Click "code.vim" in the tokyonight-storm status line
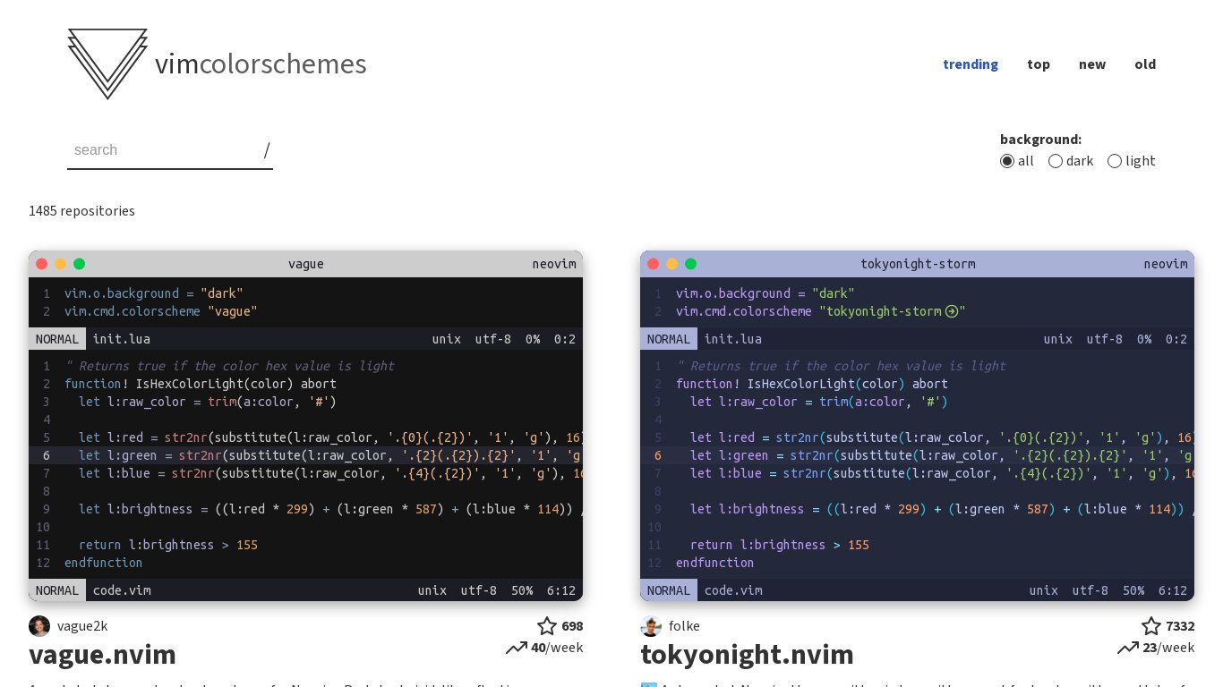The height and width of the screenshot is (687, 1223). pyautogui.click(x=733, y=590)
